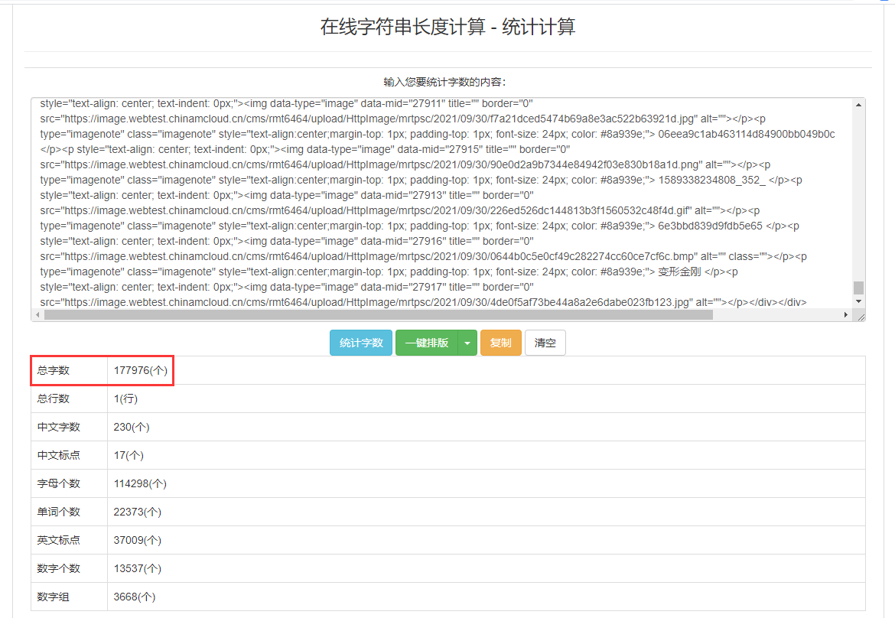Open the dropdown arrow beside 一键排版
Viewport: 895px width, 618px height.
pyautogui.click(x=467, y=343)
